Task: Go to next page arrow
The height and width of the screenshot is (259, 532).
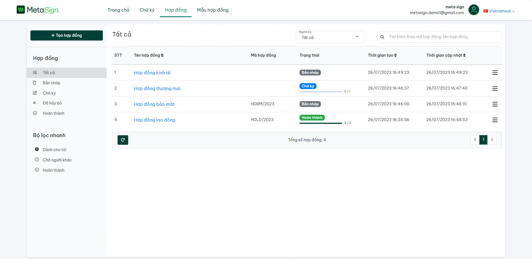Action: click(492, 140)
